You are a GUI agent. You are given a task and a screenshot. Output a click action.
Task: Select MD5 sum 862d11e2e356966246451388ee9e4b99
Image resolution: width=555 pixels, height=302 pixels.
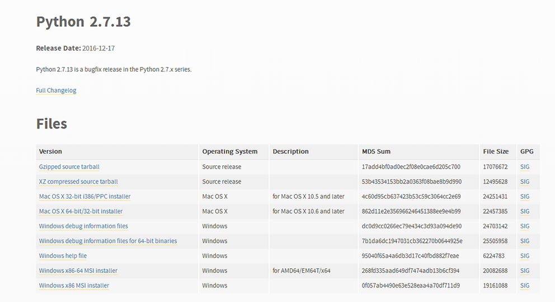411,211
